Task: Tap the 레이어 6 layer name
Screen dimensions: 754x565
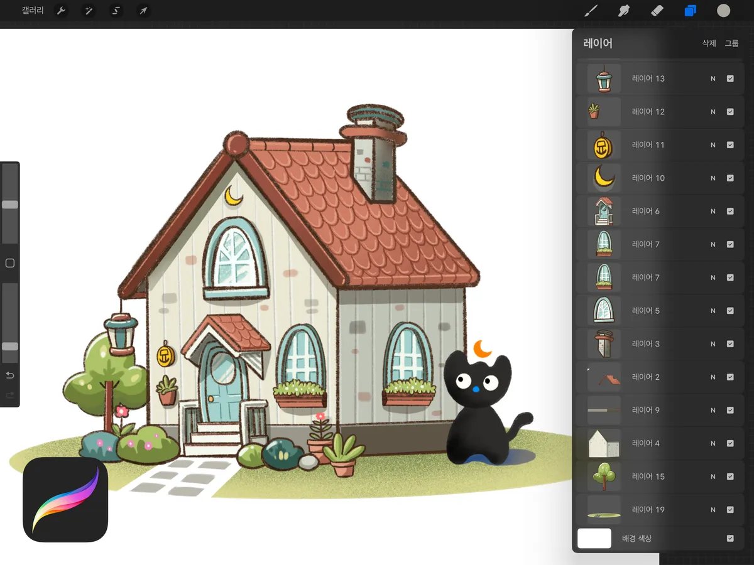Action: pyautogui.click(x=646, y=212)
